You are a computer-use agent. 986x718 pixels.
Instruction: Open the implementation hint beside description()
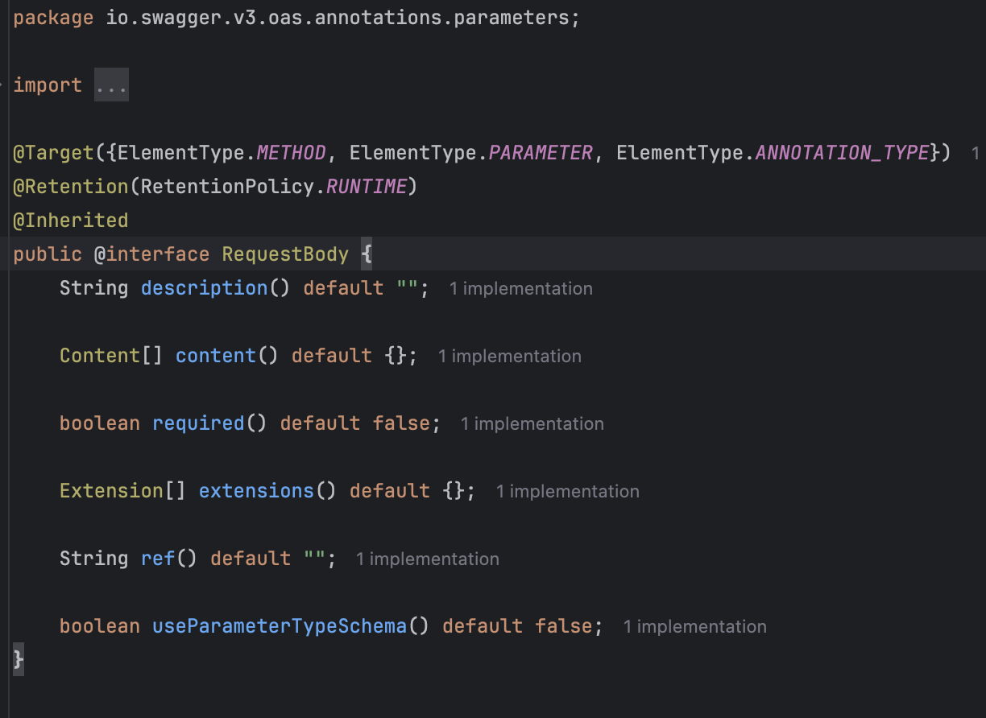(x=521, y=288)
